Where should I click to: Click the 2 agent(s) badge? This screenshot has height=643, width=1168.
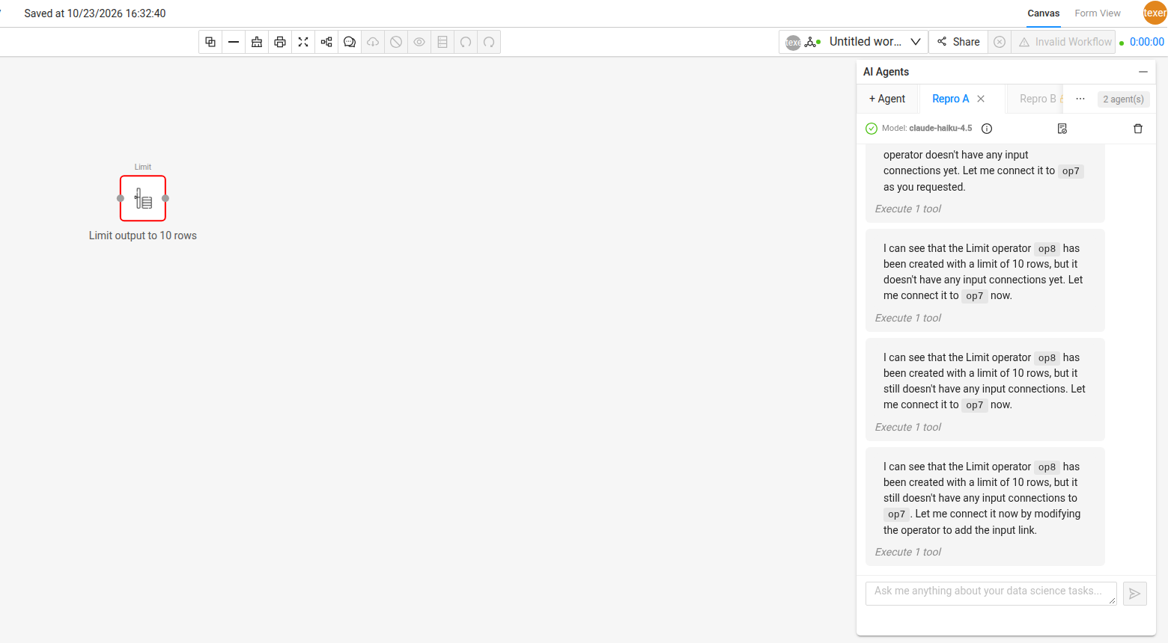[x=1123, y=99]
